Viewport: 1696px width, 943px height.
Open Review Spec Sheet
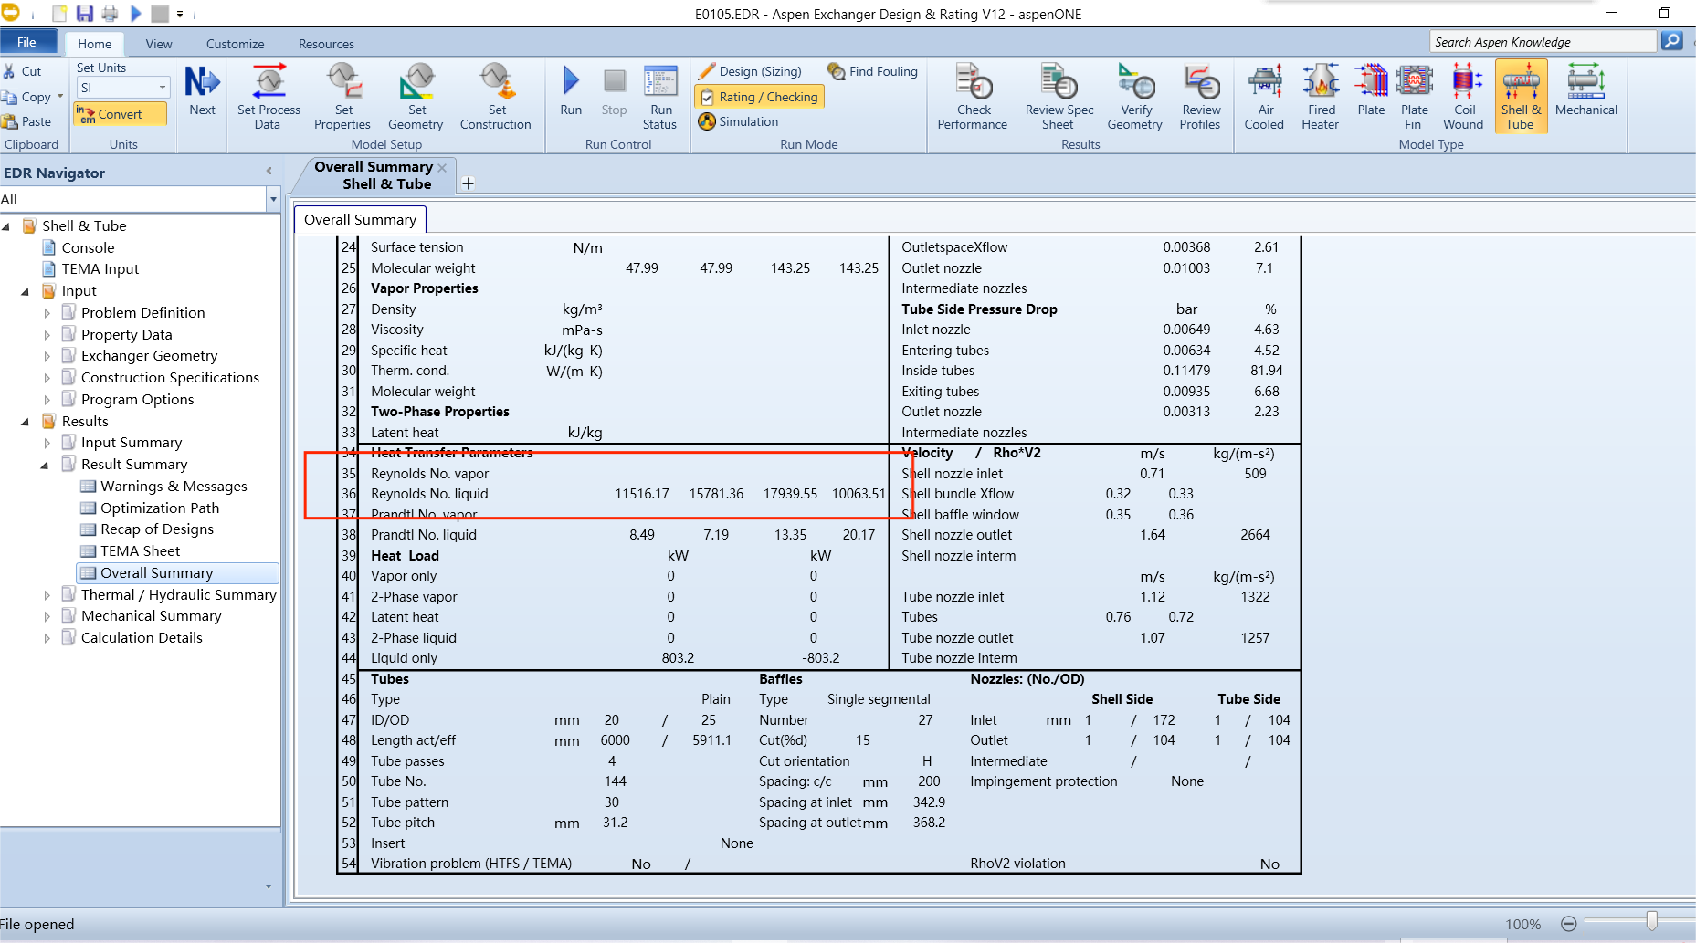point(1059,98)
